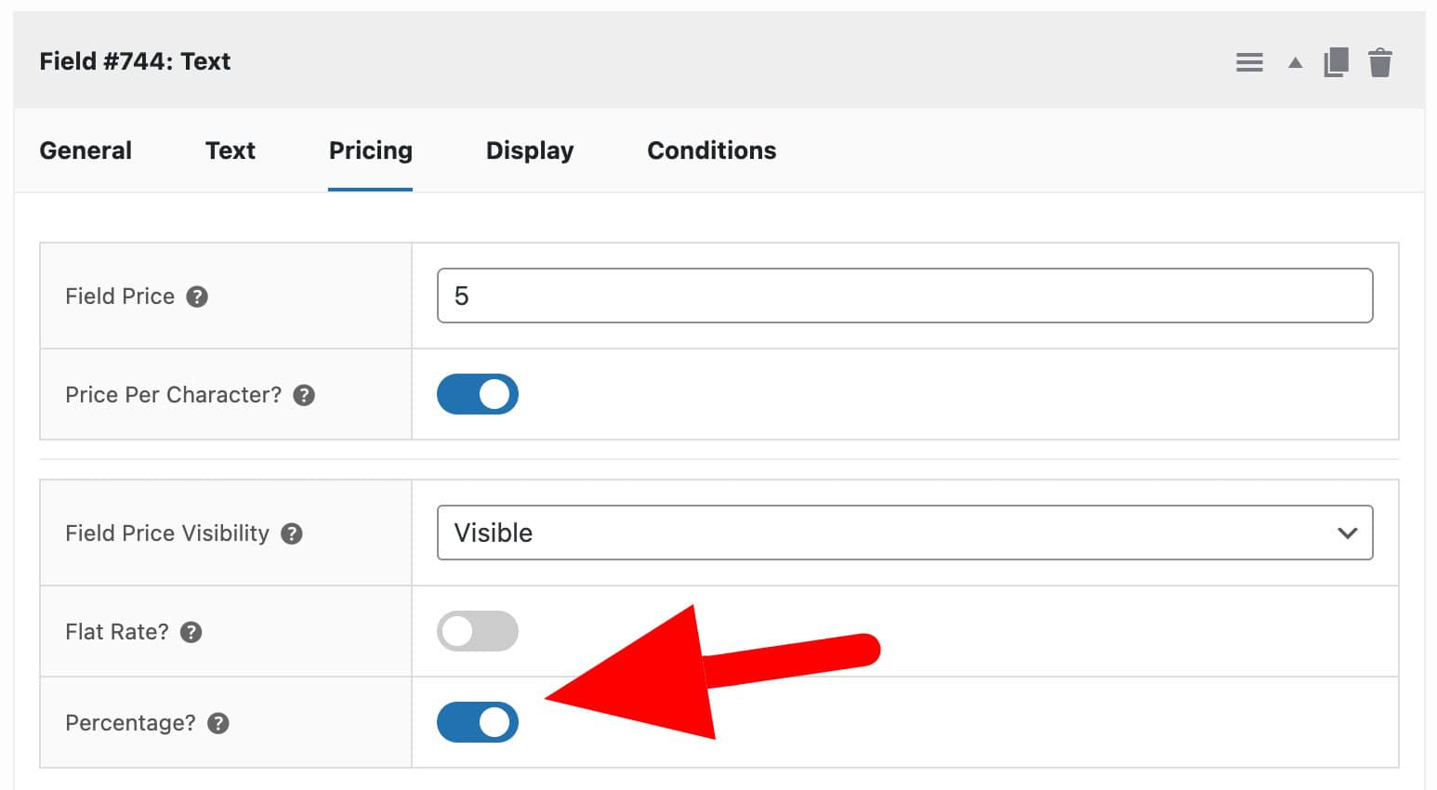
Task: Open the Field Price help tooltip
Action: click(x=196, y=296)
